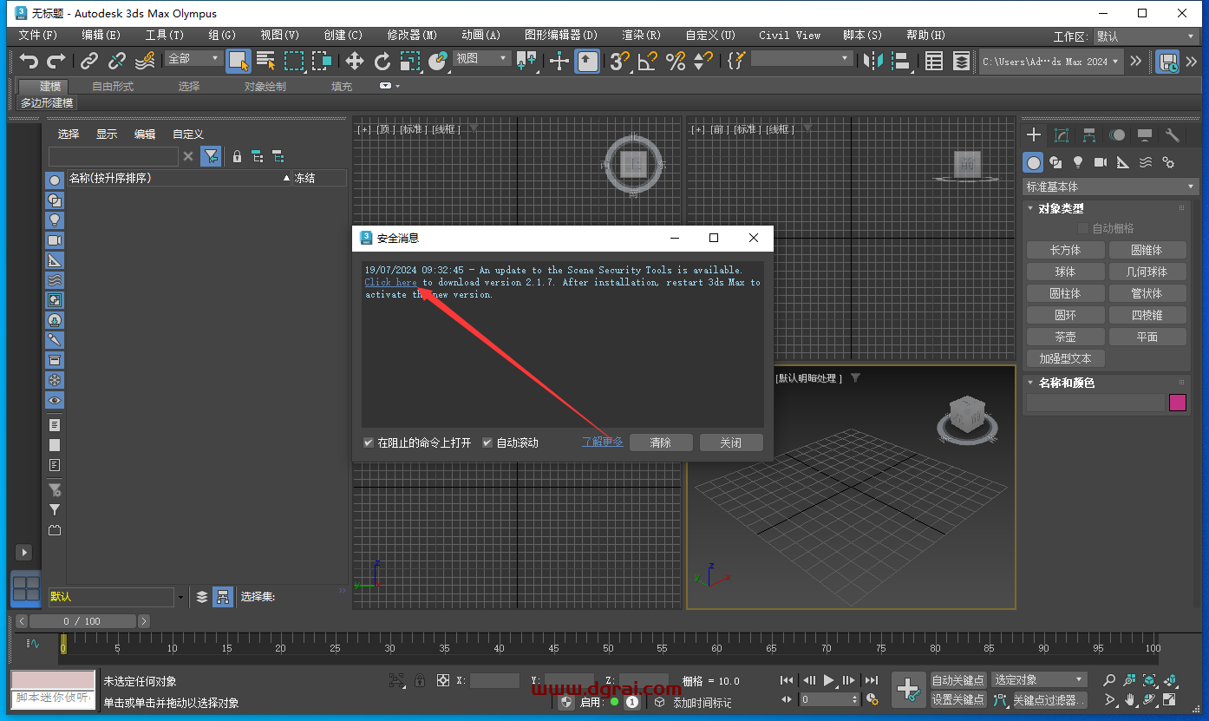Image resolution: width=1209 pixels, height=721 pixels.
Task: Go to the end frame
Action: pyautogui.click(x=872, y=680)
